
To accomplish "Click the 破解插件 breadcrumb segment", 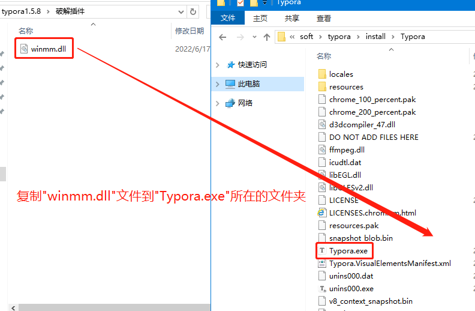I will (x=70, y=11).
